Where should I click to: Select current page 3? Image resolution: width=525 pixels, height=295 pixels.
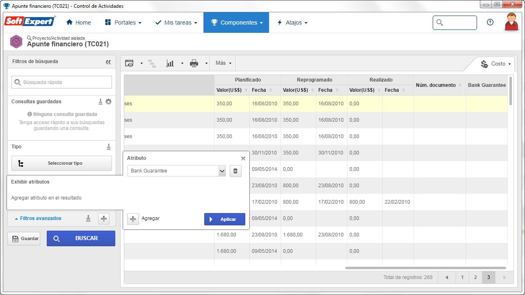[x=488, y=277]
